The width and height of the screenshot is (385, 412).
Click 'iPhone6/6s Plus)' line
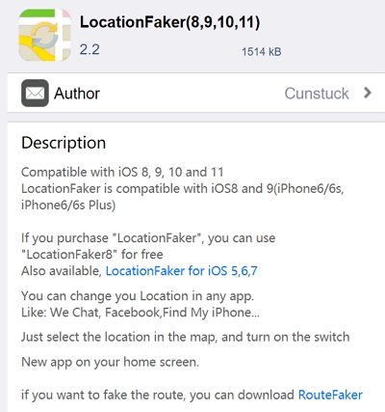pyautogui.click(x=68, y=206)
